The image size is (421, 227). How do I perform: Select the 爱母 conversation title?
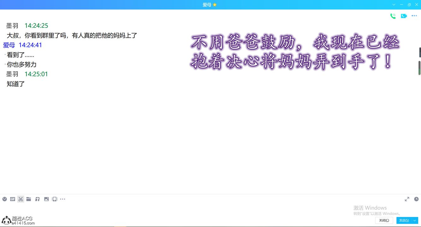click(x=207, y=5)
